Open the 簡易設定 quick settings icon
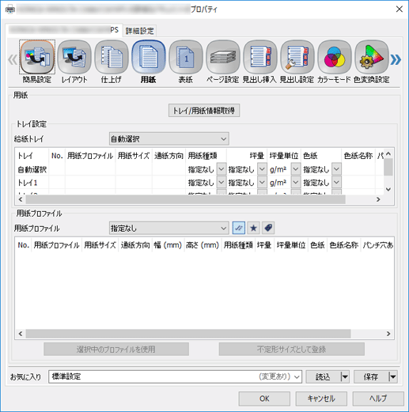 pos(37,57)
